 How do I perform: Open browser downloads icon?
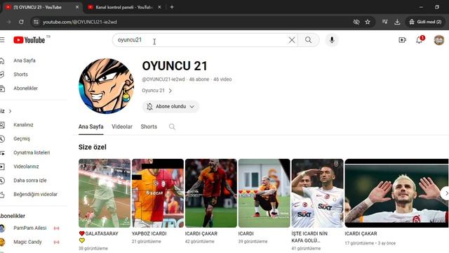(397, 22)
